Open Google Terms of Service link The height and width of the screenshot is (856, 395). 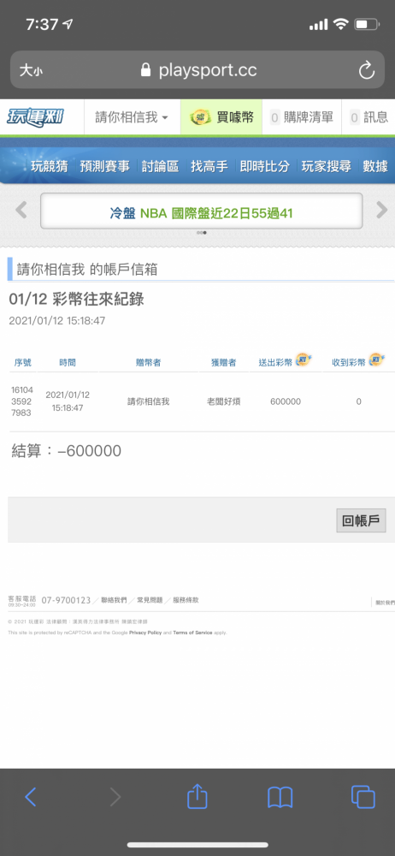coord(192,633)
